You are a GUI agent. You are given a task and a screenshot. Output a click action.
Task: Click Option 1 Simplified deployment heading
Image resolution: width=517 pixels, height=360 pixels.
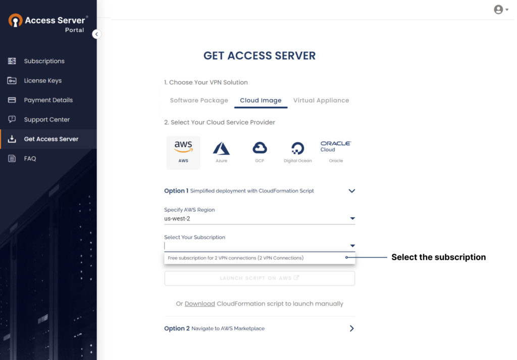click(x=239, y=191)
